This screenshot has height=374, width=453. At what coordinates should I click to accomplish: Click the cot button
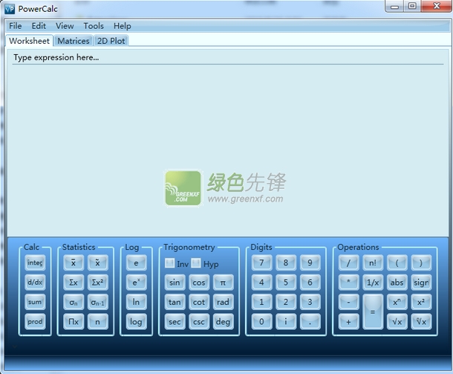pyautogui.click(x=199, y=302)
